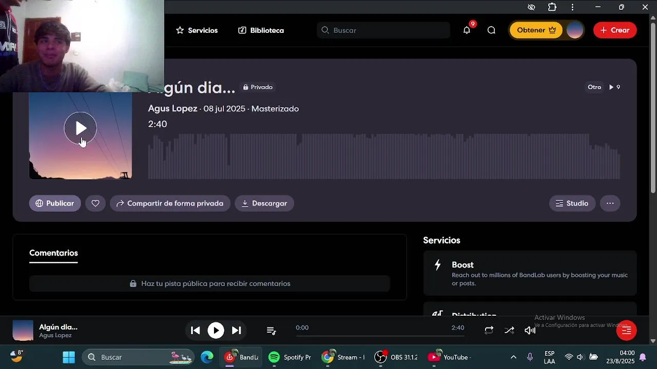Click the Privado lock badge
657x369 pixels.
tap(258, 87)
